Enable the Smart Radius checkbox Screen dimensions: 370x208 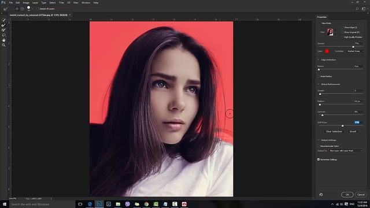319,76
